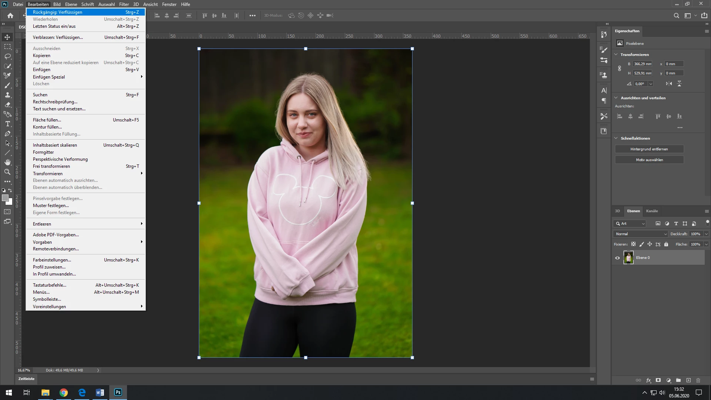
Task: Select the Pen tool
Action: [x=7, y=133]
